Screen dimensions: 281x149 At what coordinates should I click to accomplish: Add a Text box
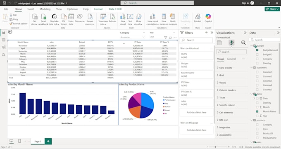pos(130,19)
